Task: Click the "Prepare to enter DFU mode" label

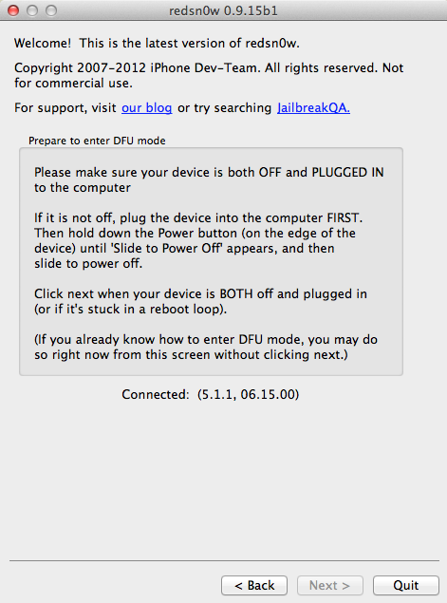Action: point(97,141)
